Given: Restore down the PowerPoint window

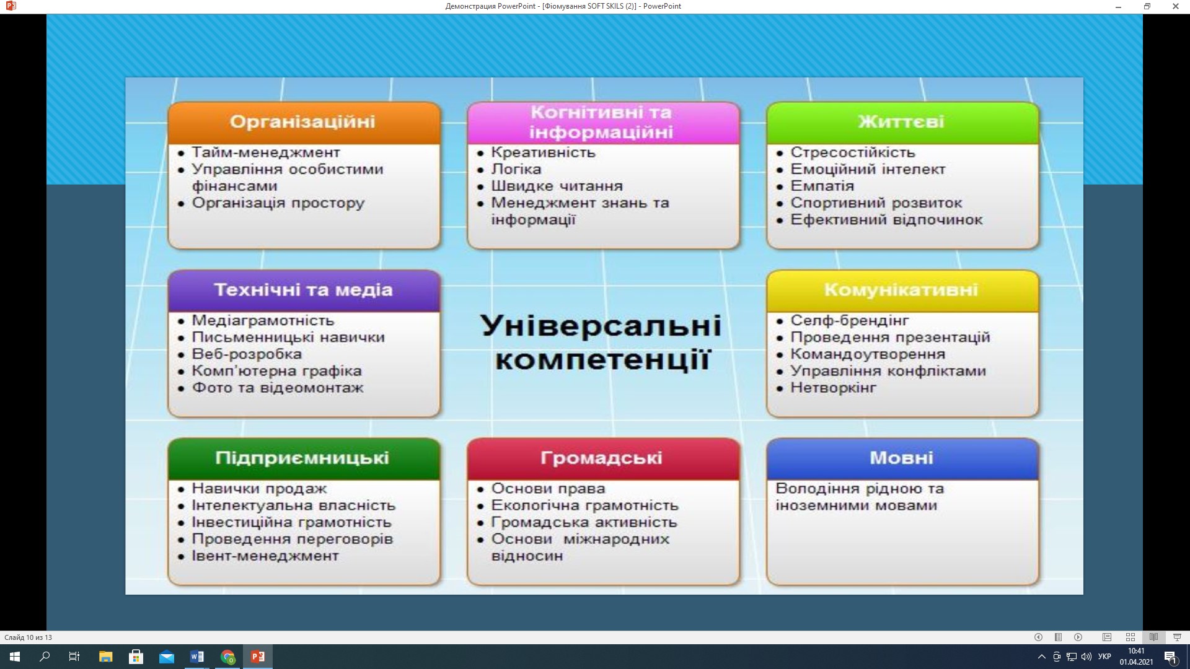Looking at the screenshot, I should point(1147,6).
